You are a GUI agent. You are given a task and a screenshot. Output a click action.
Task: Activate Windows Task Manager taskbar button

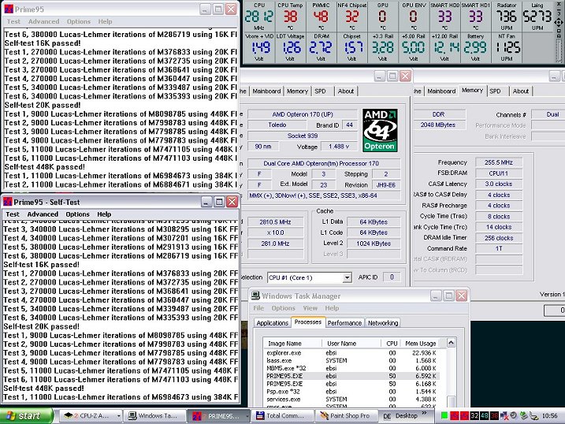(155, 415)
